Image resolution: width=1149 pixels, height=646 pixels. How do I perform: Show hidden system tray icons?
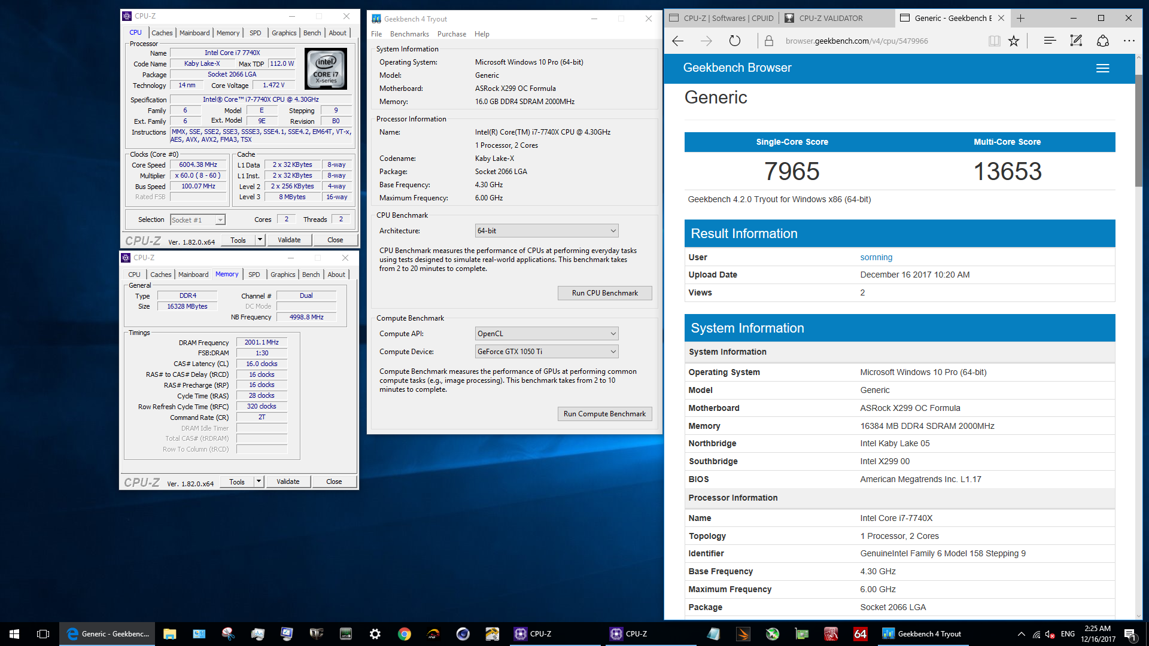tap(1021, 634)
